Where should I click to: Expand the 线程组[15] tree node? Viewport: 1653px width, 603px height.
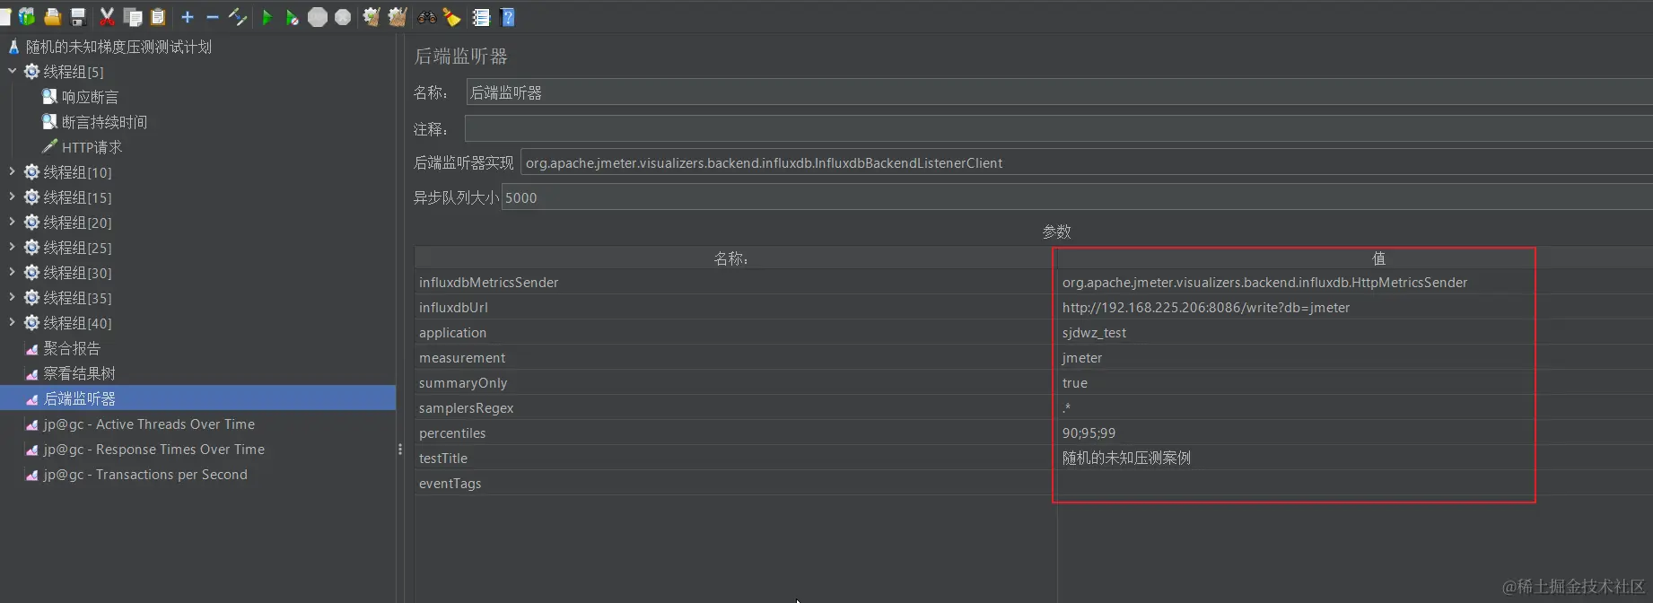(12, 196)
